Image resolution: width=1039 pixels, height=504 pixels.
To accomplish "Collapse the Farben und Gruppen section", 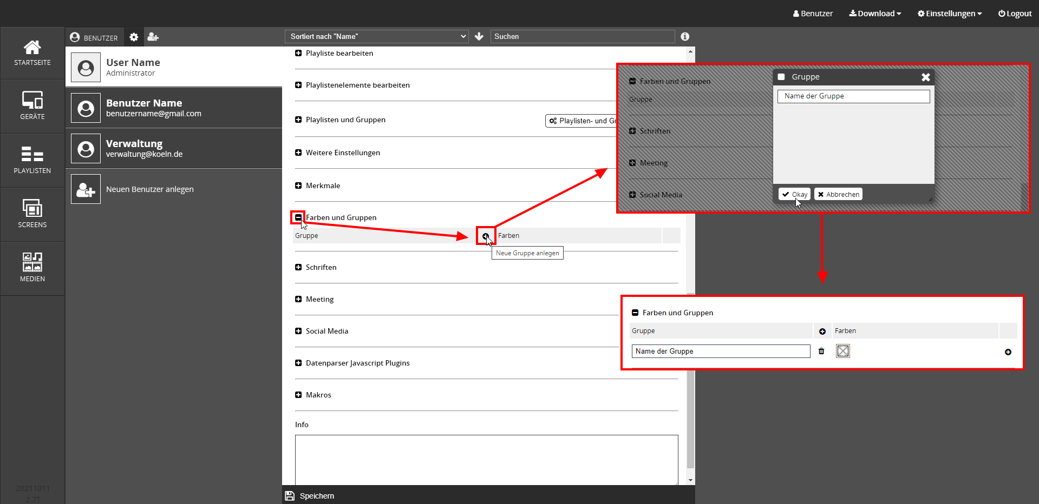I will coord(298,217).
